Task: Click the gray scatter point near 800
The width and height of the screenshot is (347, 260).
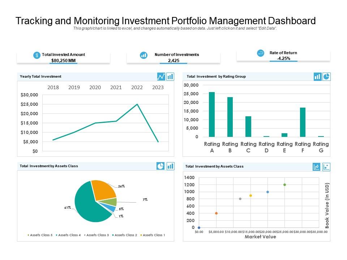Action: [x=240, y=199]
